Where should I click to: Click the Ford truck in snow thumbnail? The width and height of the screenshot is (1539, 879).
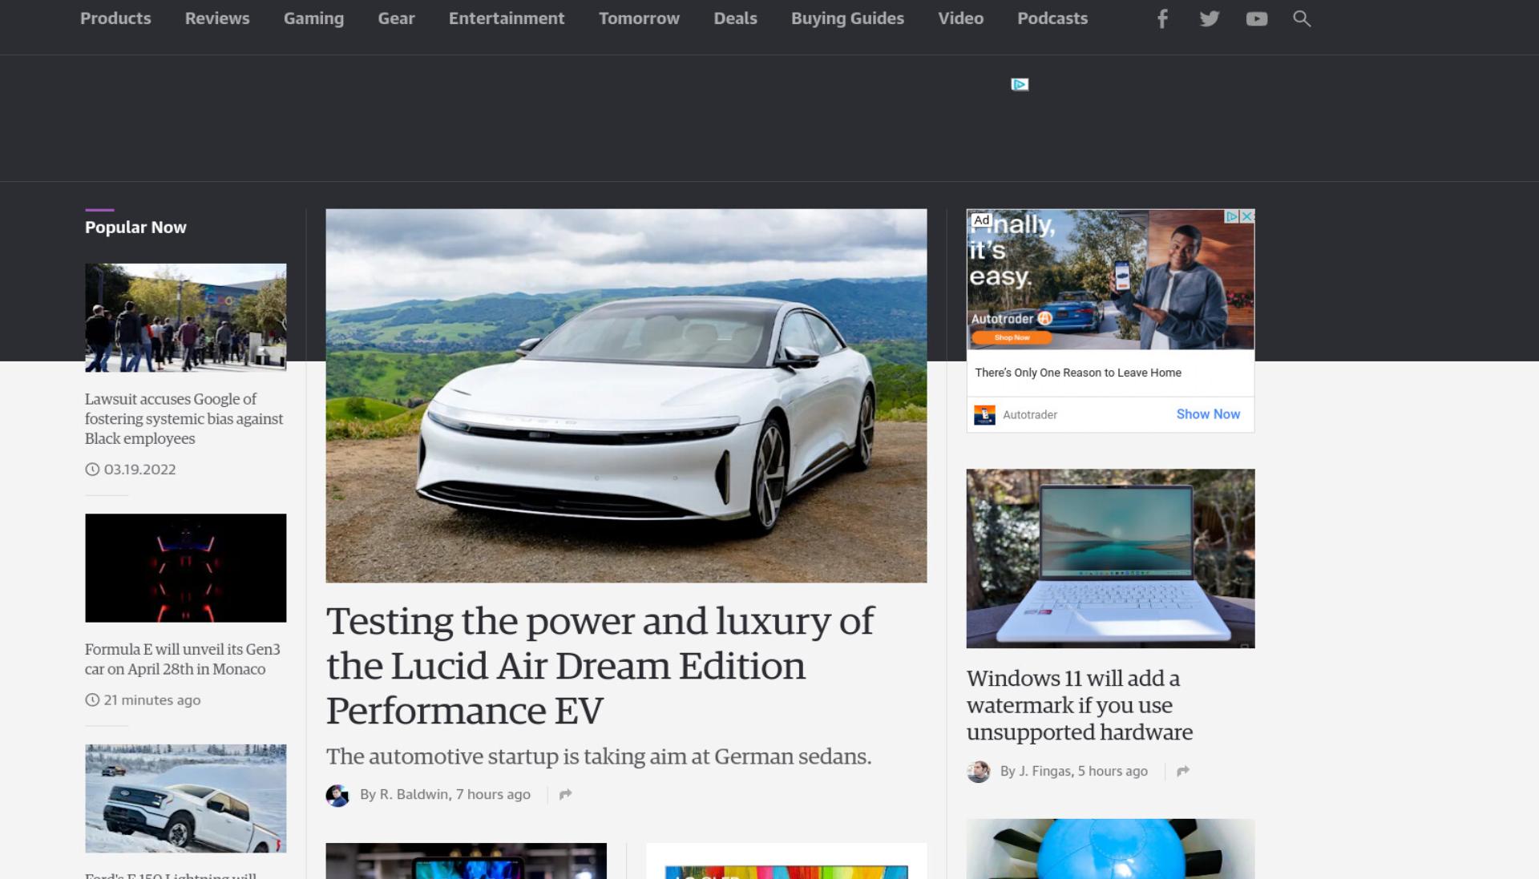pyautogui.click(x=185, y=799)
